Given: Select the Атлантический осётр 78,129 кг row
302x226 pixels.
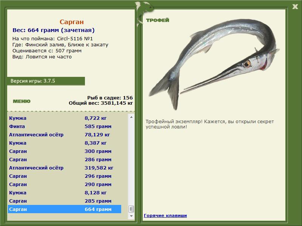Looking at the screenshot, I should (x=65, y=134).
